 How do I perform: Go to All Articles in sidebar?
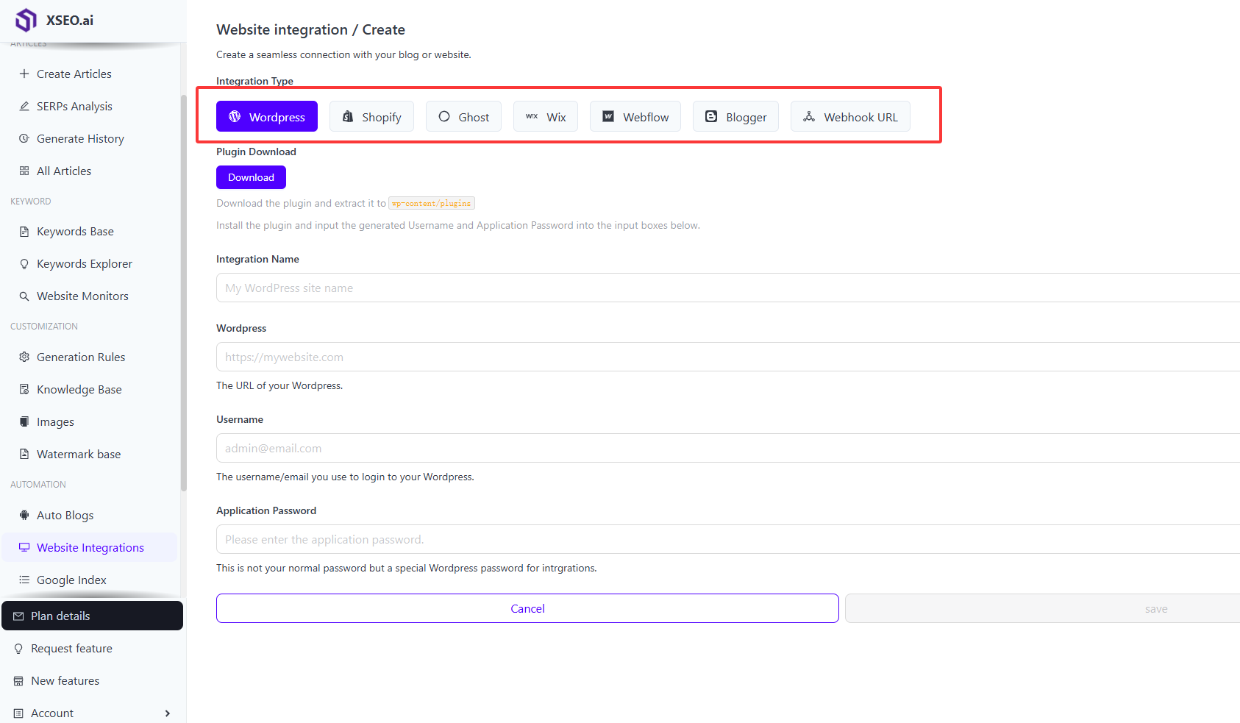(x=64, y=171)
